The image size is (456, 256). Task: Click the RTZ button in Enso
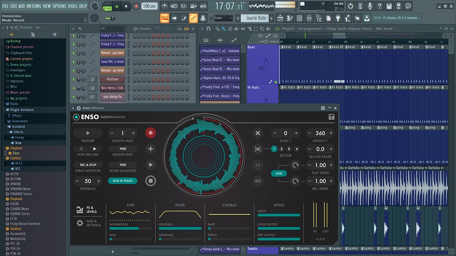coord(258,181)
